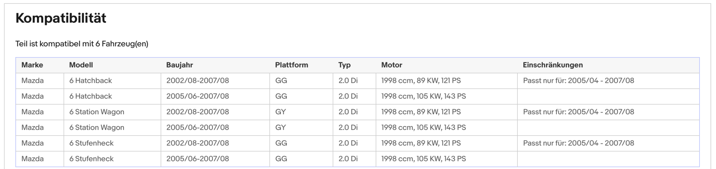The image size is (716, 169).
Task: Select '6 Hatchback' in the 89 KW row
Action: pos(91,80)
